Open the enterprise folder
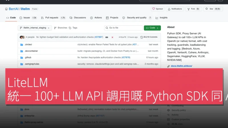 [x=29, y=116]
